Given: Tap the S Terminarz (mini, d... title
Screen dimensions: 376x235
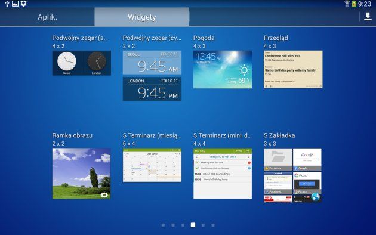Looking at the screenshot, I should pos(223,135).
